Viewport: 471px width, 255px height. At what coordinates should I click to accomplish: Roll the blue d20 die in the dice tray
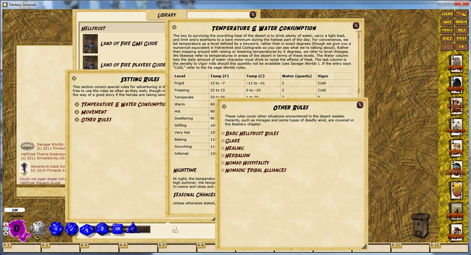(56, 228)
